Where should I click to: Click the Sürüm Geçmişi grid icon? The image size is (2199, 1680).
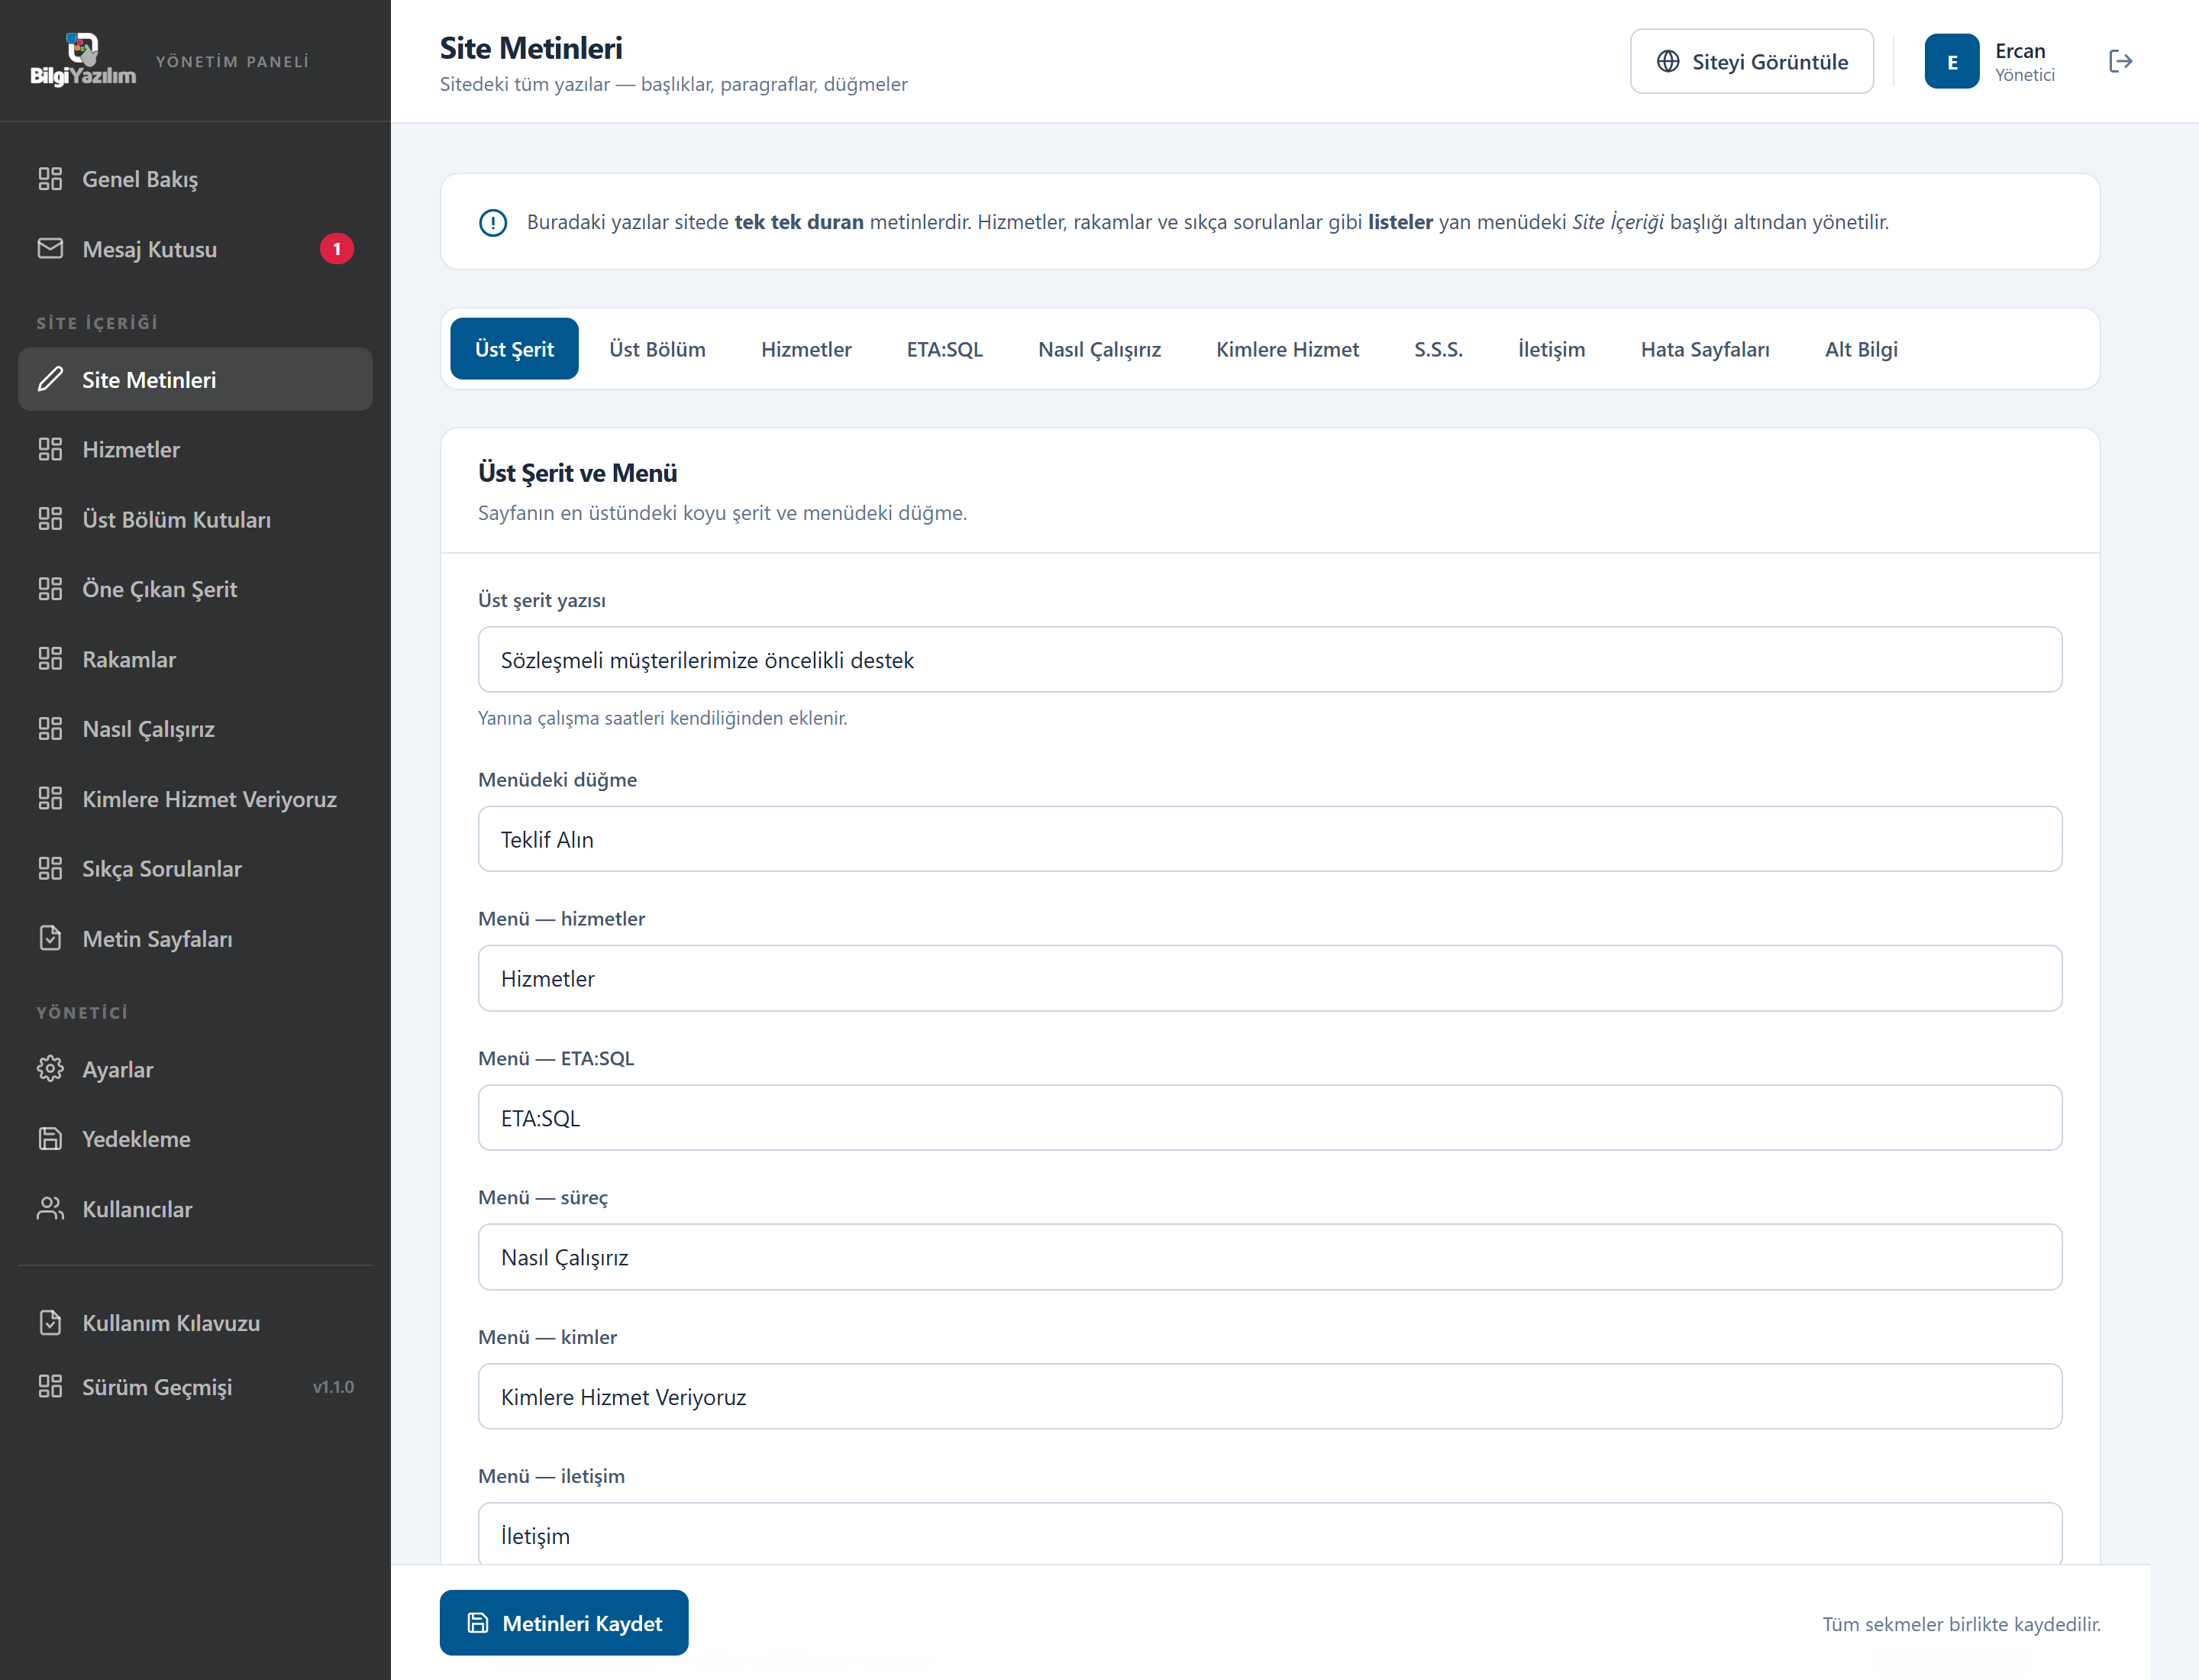coord(50,1387)
